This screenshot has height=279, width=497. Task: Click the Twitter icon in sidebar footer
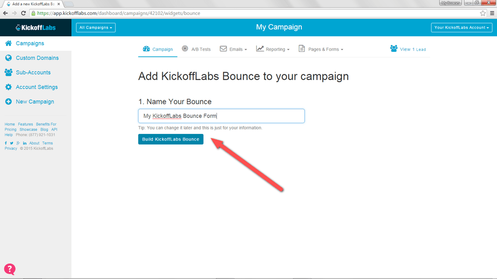11,143
